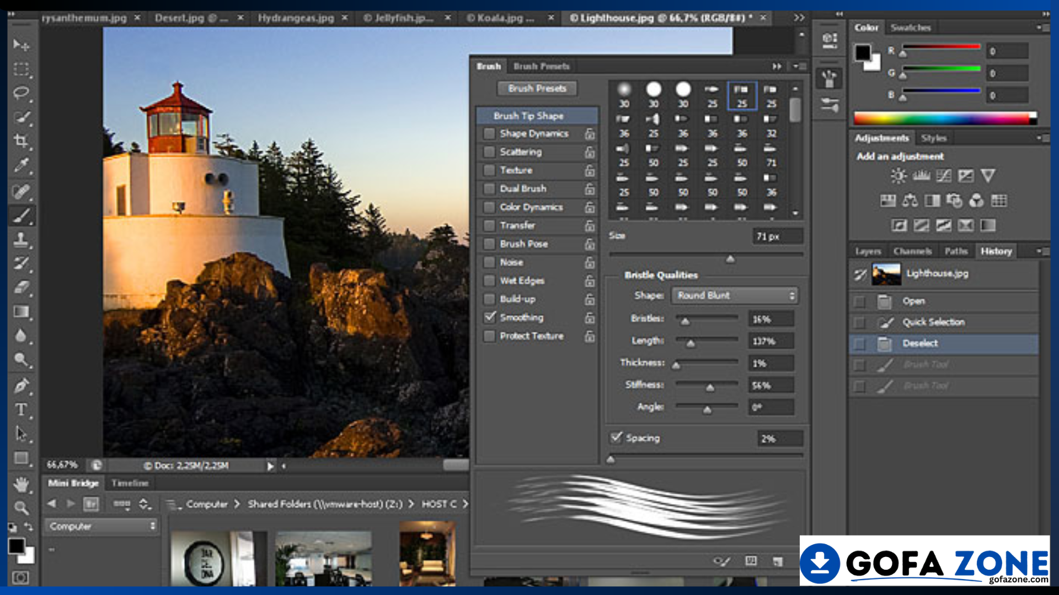
Task: Open the History panel options menu
Action: pos(1042,251)
